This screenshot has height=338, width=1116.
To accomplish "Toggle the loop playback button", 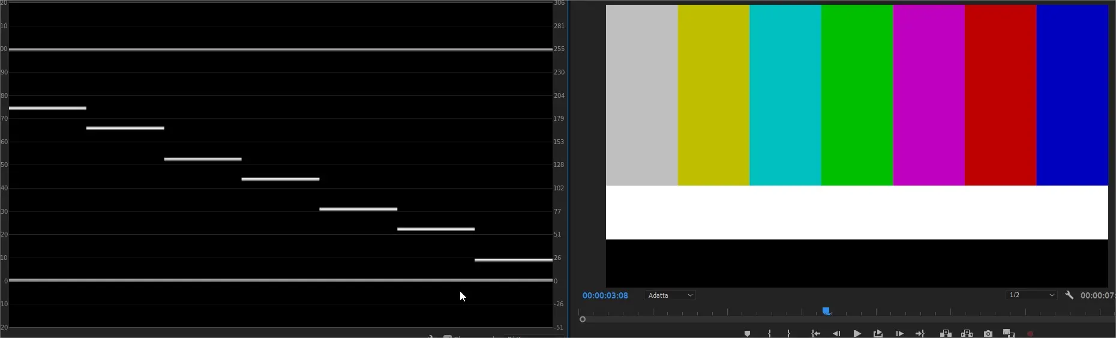I will click(878, 334).
